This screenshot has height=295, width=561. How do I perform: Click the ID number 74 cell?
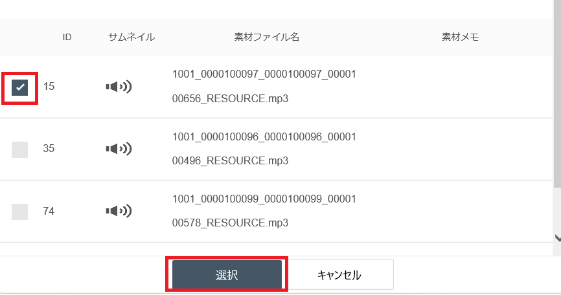[x=49, y=211]
